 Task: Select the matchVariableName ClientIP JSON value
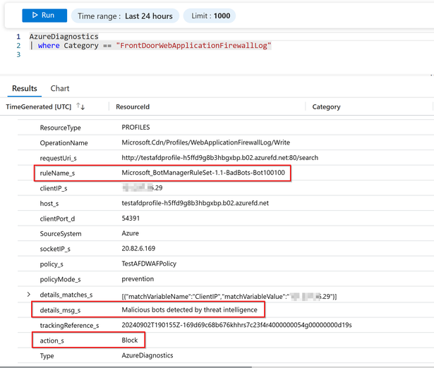pos(229,296)
